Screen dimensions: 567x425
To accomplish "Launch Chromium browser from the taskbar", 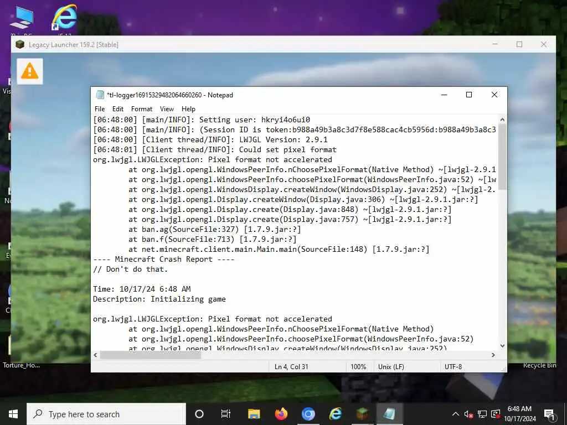I will point(308,414).
